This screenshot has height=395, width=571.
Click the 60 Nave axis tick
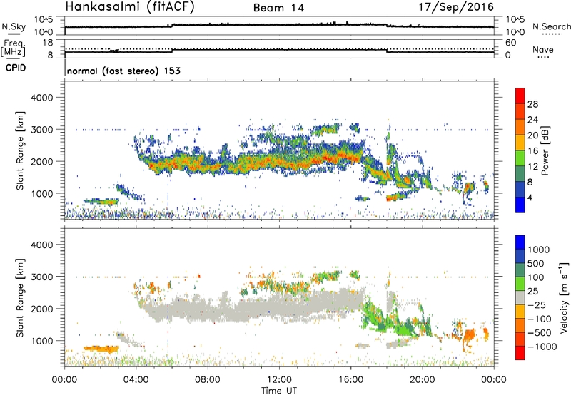point(510,43)
